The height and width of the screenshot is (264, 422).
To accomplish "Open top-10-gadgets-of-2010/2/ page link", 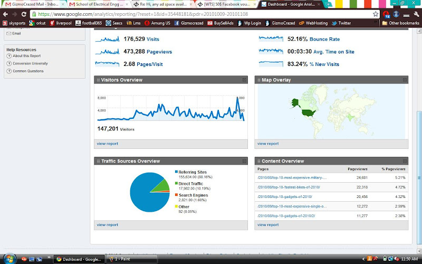I will click(x=286, y=216).
